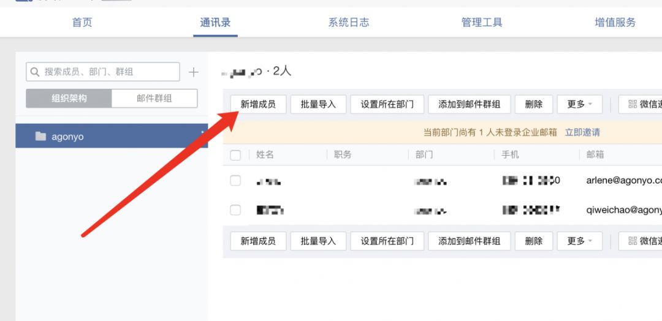Click the bottom 删除 button
Image resolution: width=662 pixels, height=321 pixels.
(534, 241)
